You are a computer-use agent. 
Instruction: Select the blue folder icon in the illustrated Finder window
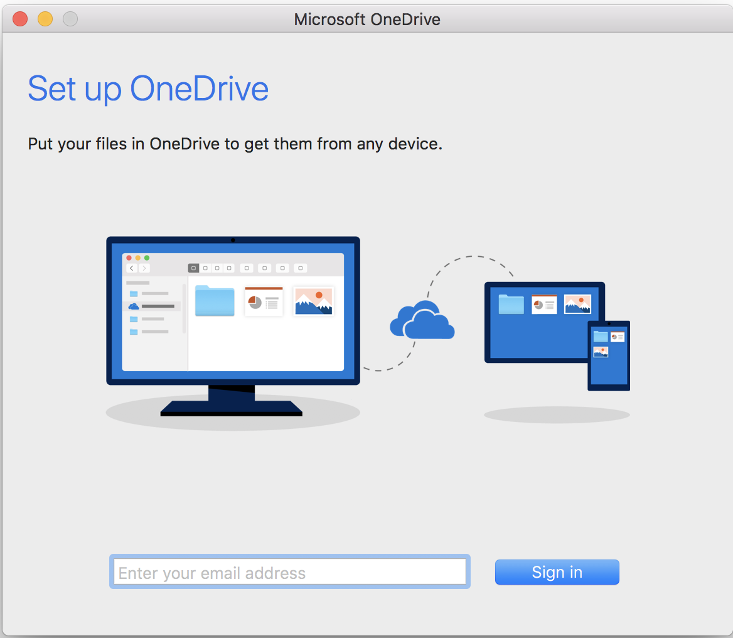(x=215, y=301)
